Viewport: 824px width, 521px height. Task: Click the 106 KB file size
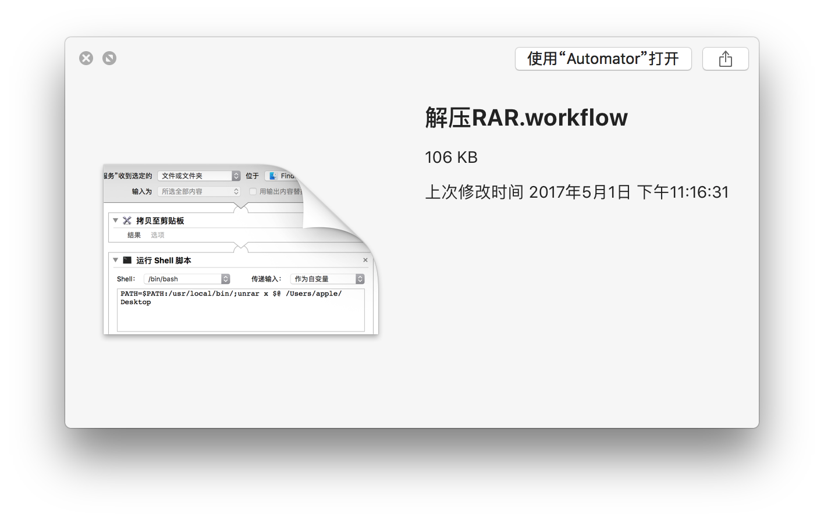point(451,158)
